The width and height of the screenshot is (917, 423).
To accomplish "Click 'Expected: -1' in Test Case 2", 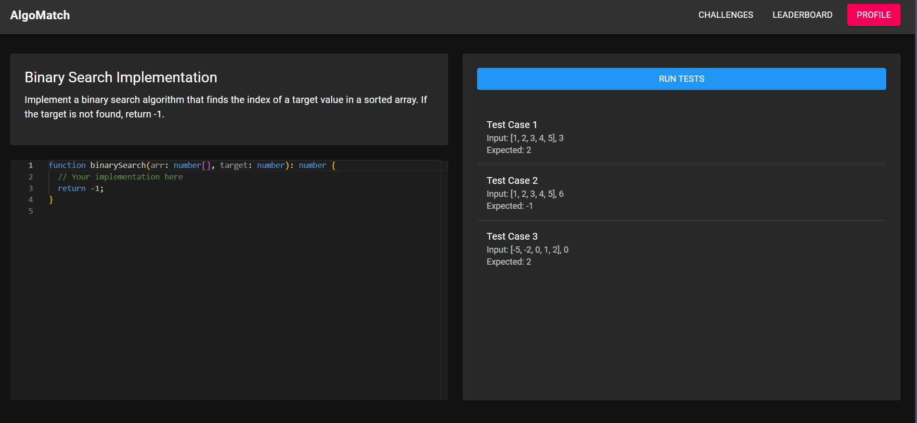I will click(510, 206).
